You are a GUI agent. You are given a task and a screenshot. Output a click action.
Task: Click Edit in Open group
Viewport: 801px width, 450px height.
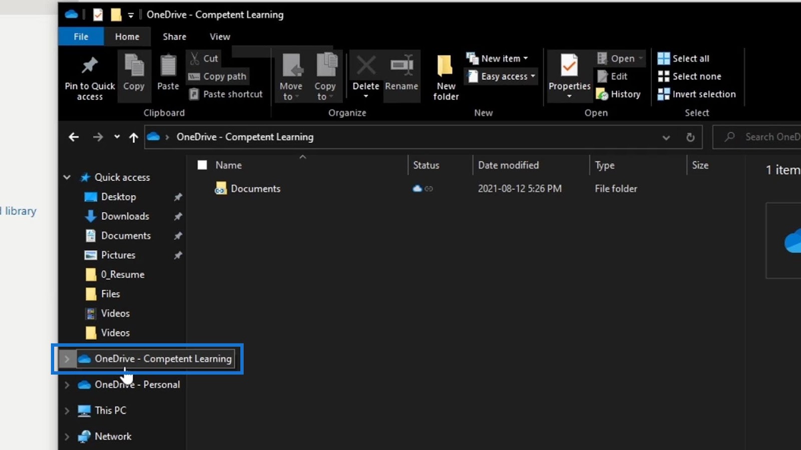(612, 76)
